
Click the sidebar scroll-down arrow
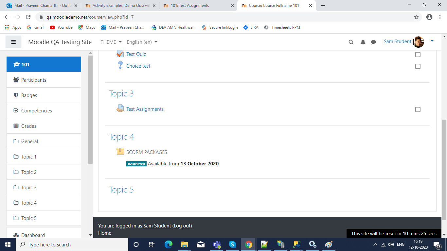pos(91,235)
